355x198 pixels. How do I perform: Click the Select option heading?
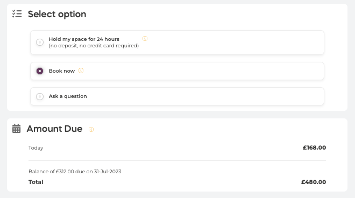57,14
